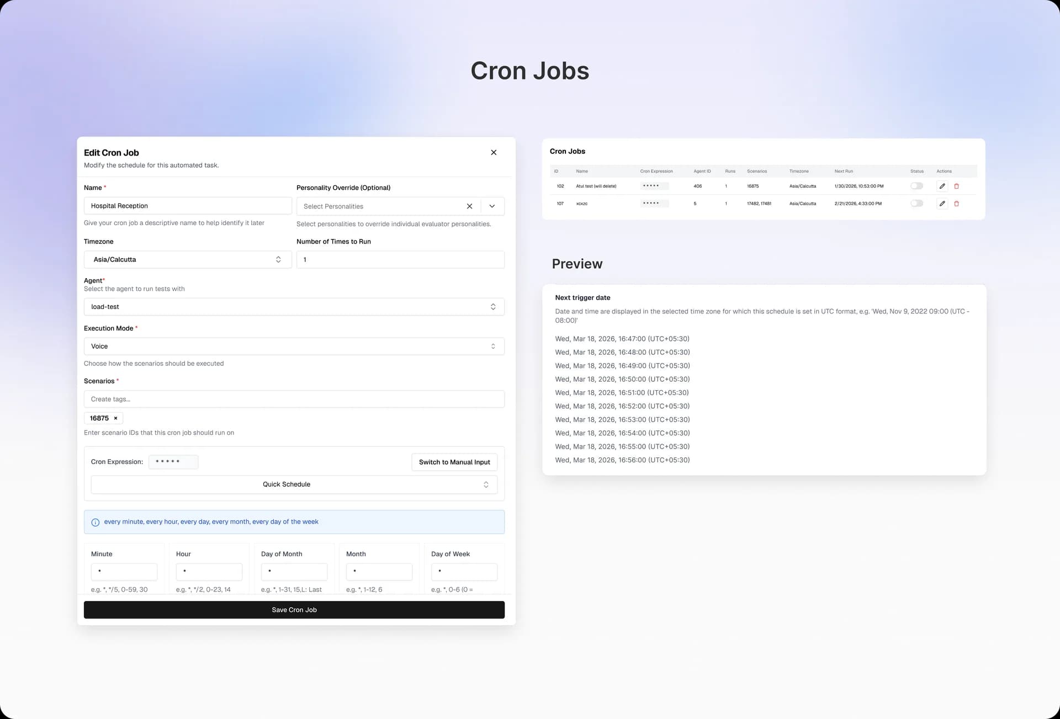This screenshot has width=1060, height=719.
Task: Open the Agent dropdown showing load-test
Action: click(294, 306)
